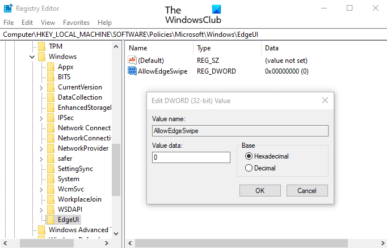Viewport: 387px width, 248px height.
Task: Expand the WcmSvc key
Action: tap(41, 189)
